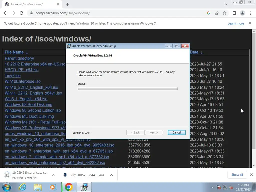The width and height of the screenshot is (256, 192).
Task: Click the network tray icon
Action: (225, 187)
